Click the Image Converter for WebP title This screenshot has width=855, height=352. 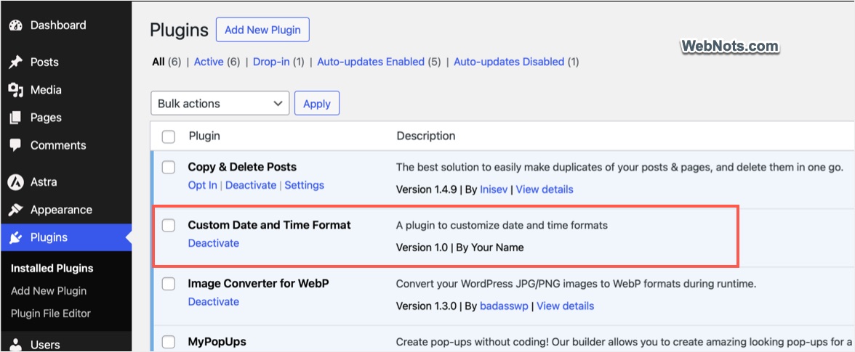tap(259, 284)
